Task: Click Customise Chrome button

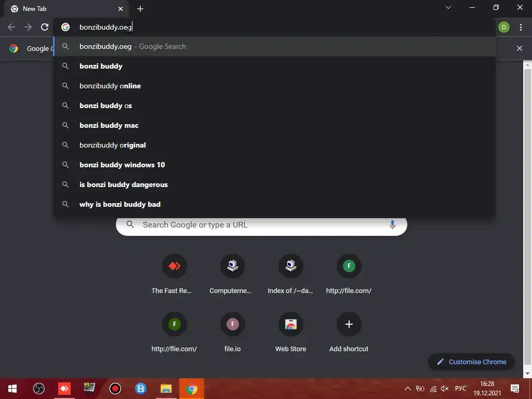Action: coord(472,362)
